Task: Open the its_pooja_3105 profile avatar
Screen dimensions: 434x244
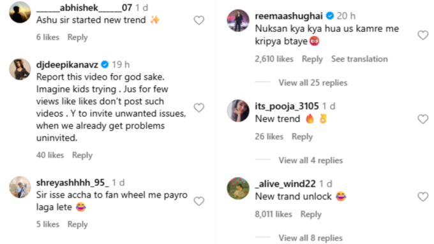Action: (238, 111)
